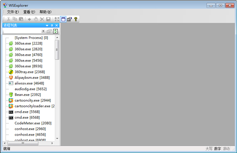Image resolution: width=237 pixels, height=153 pixels.
Task: Select CodeMeter.exe [2080] process
Action: (x=33, y=123)
